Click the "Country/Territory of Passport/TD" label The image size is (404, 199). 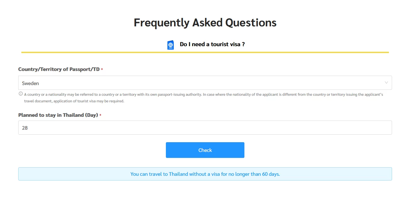pos(59,69)
